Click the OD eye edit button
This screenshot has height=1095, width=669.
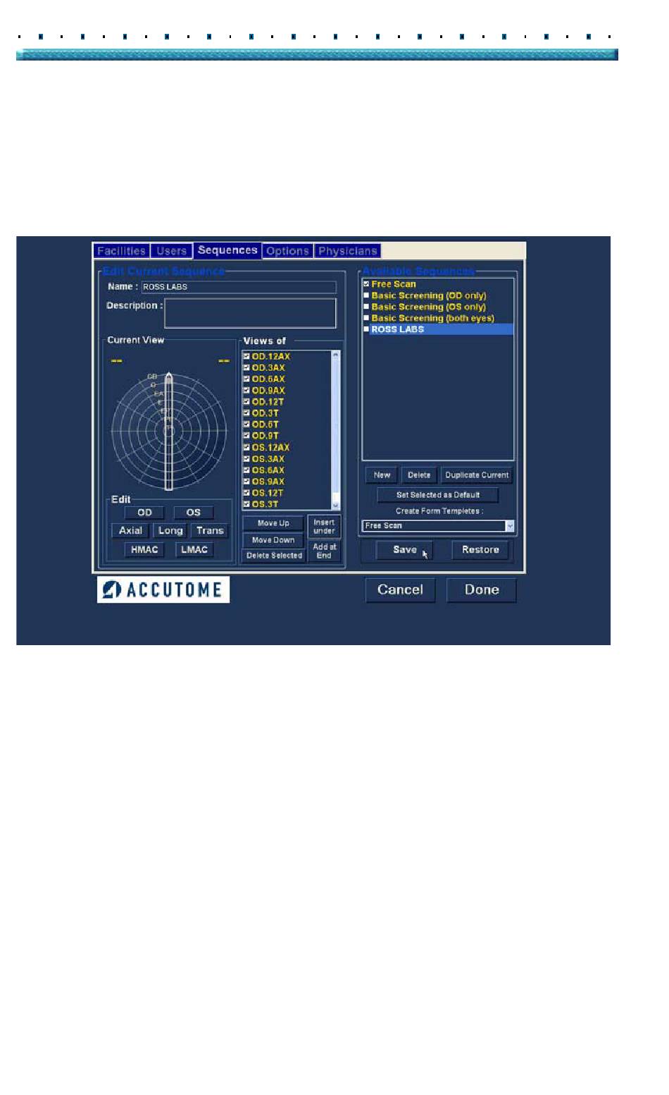[144, 513]
